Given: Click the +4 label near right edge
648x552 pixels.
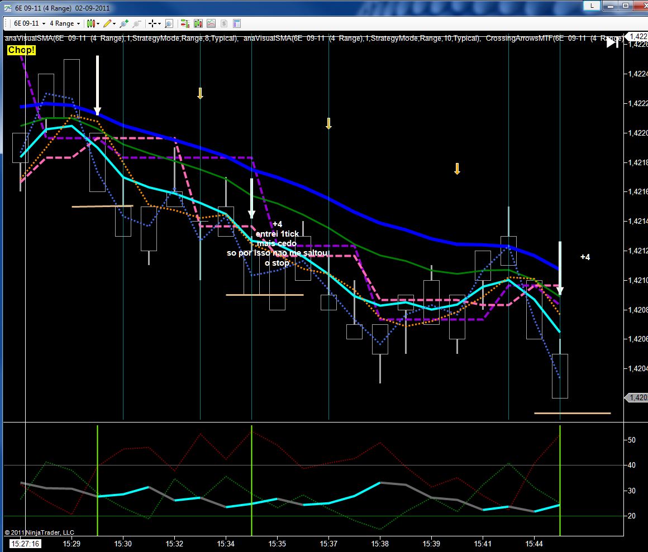Looking at the screenshot, I should [x=585, y=257].
